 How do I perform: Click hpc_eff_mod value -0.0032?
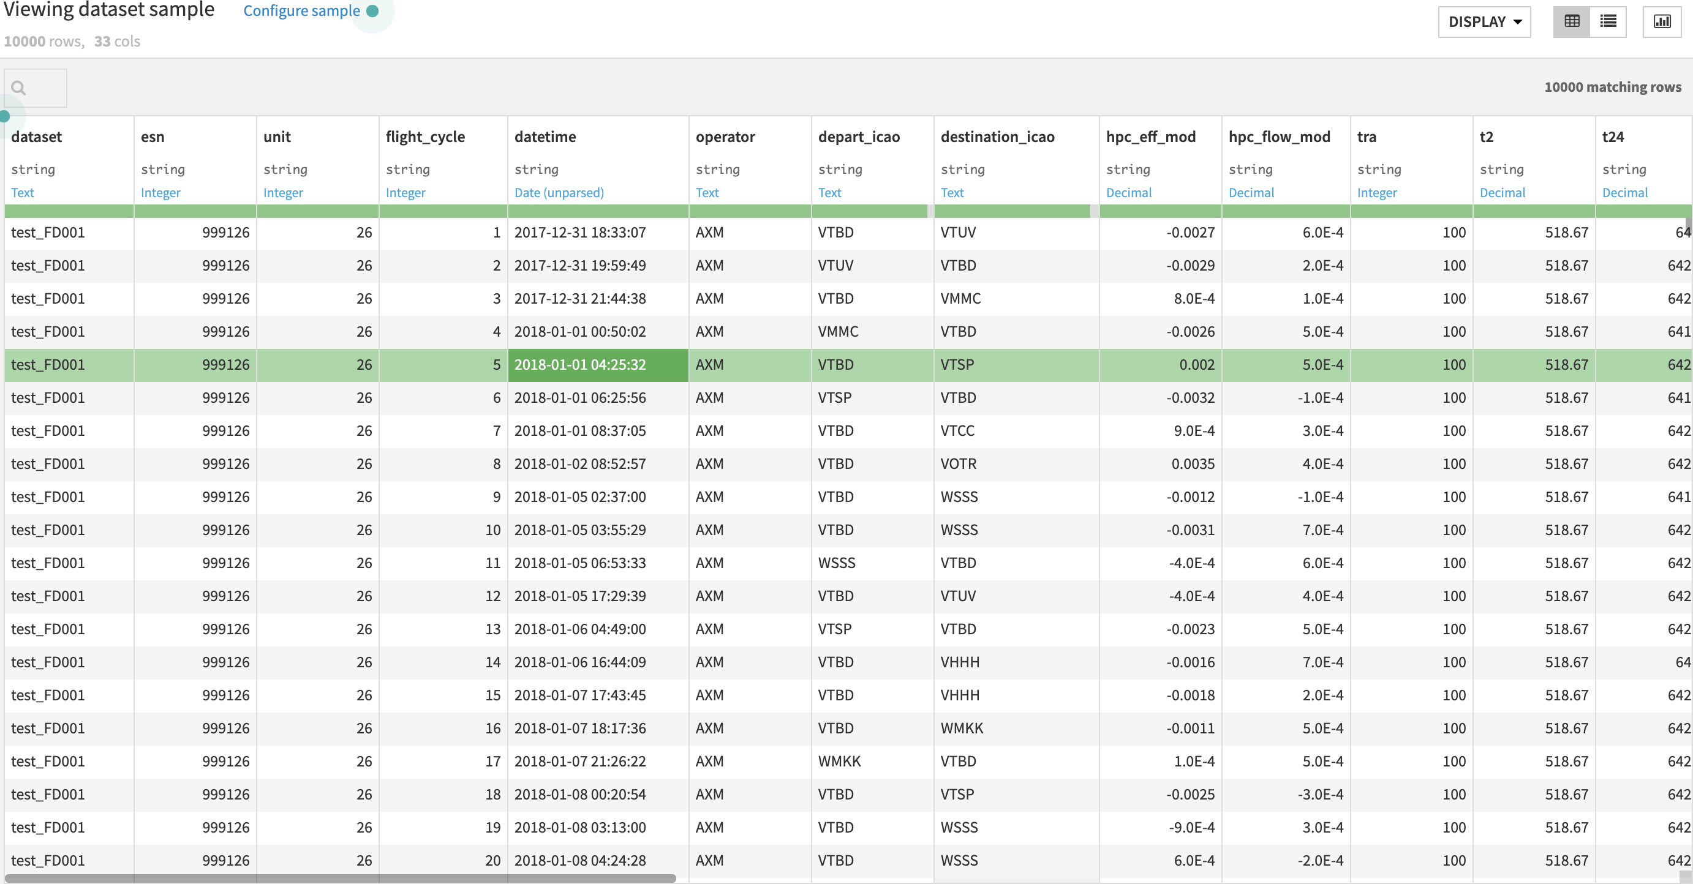pos(1161,397)
